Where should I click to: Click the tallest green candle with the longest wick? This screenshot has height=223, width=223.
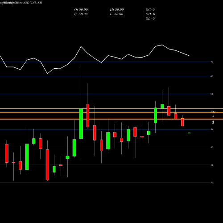pyautogui.click(x=81, y=124)
